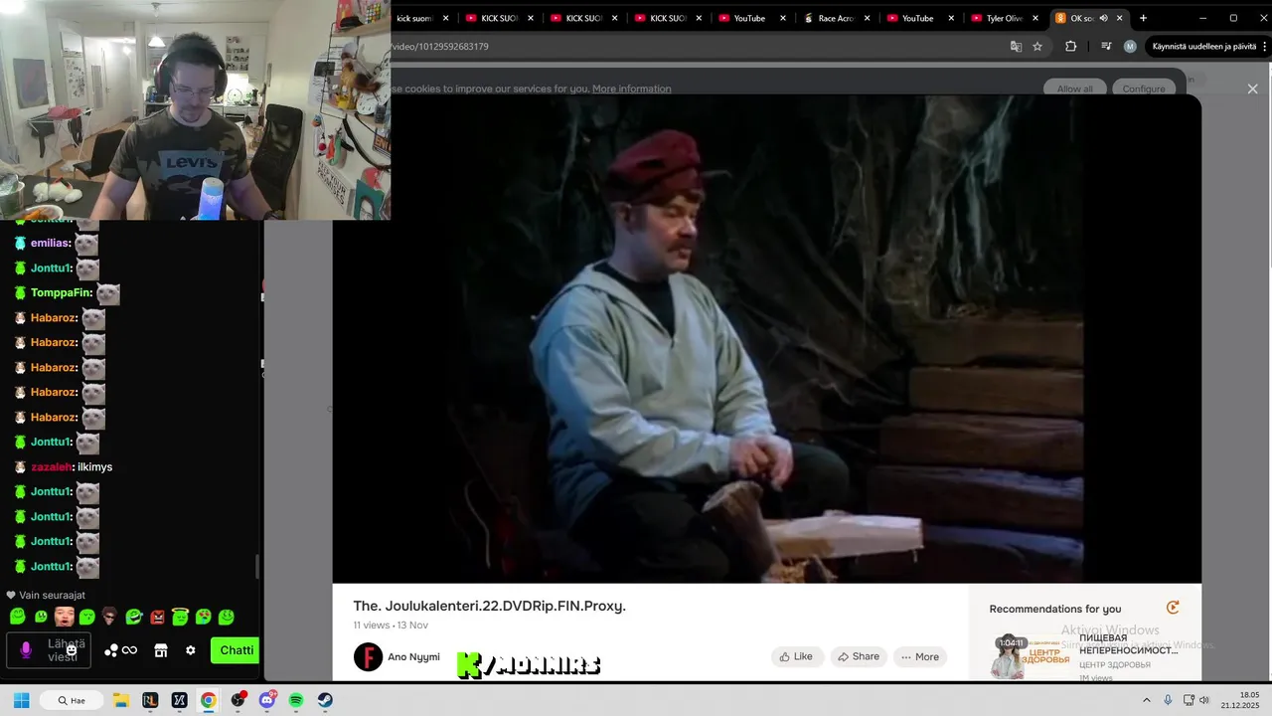1272x716 pixels.
Task: Open a new browser tab with plus
Action: [1143, 18]
